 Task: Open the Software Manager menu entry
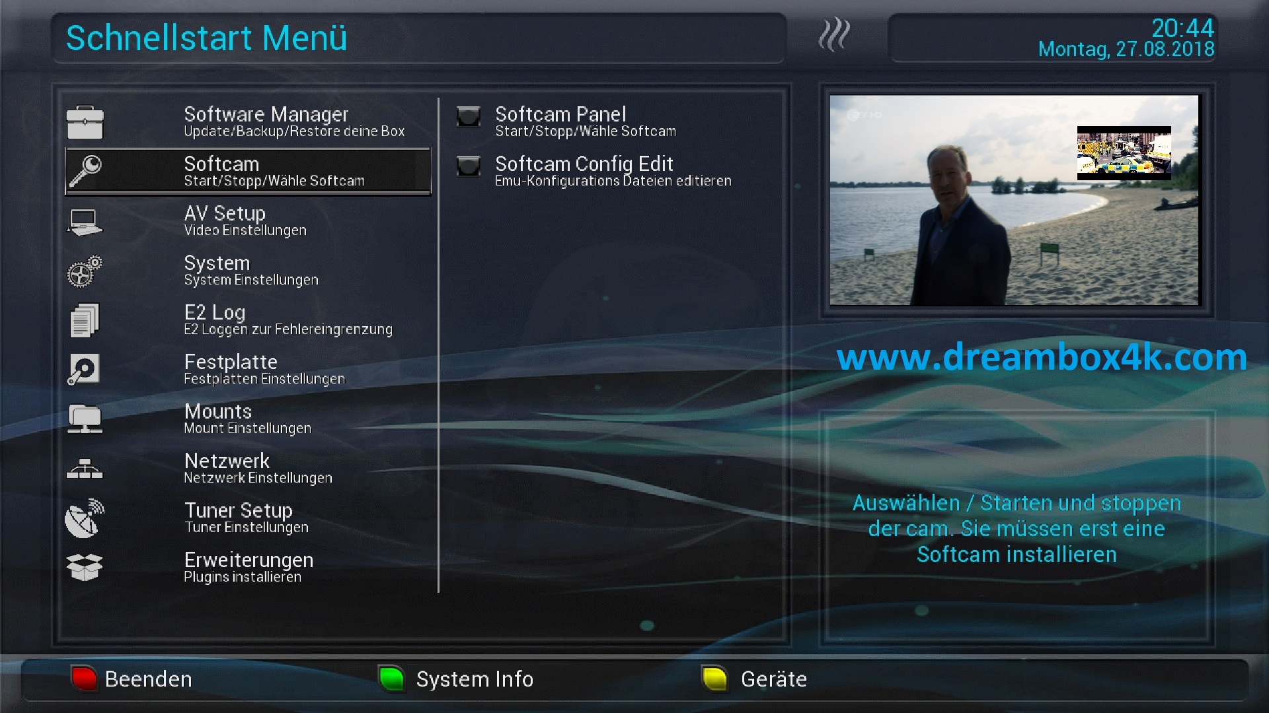pos(248,122)
